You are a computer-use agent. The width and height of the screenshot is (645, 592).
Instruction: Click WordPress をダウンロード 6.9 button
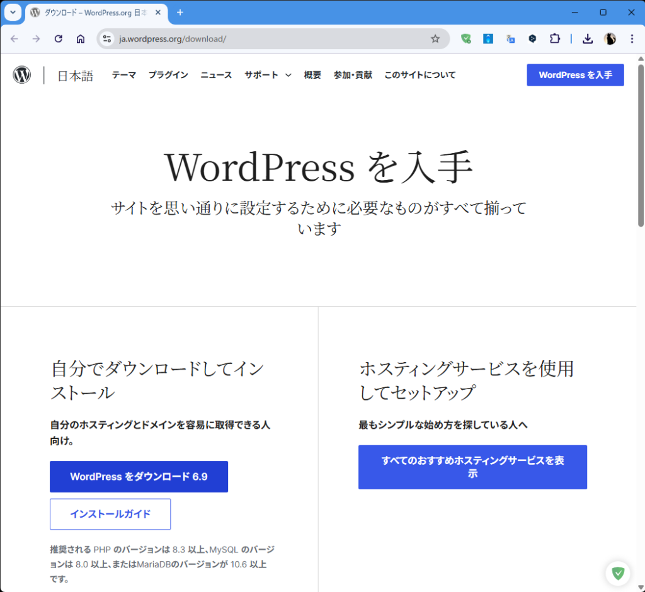(x=139, y=477)
